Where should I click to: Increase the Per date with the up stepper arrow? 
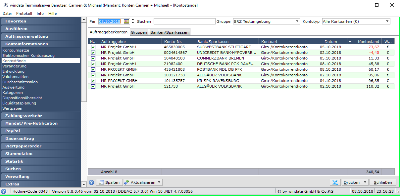(x=133, y=20)
